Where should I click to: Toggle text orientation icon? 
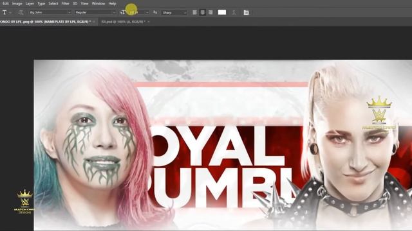click(x=21, y=12)
